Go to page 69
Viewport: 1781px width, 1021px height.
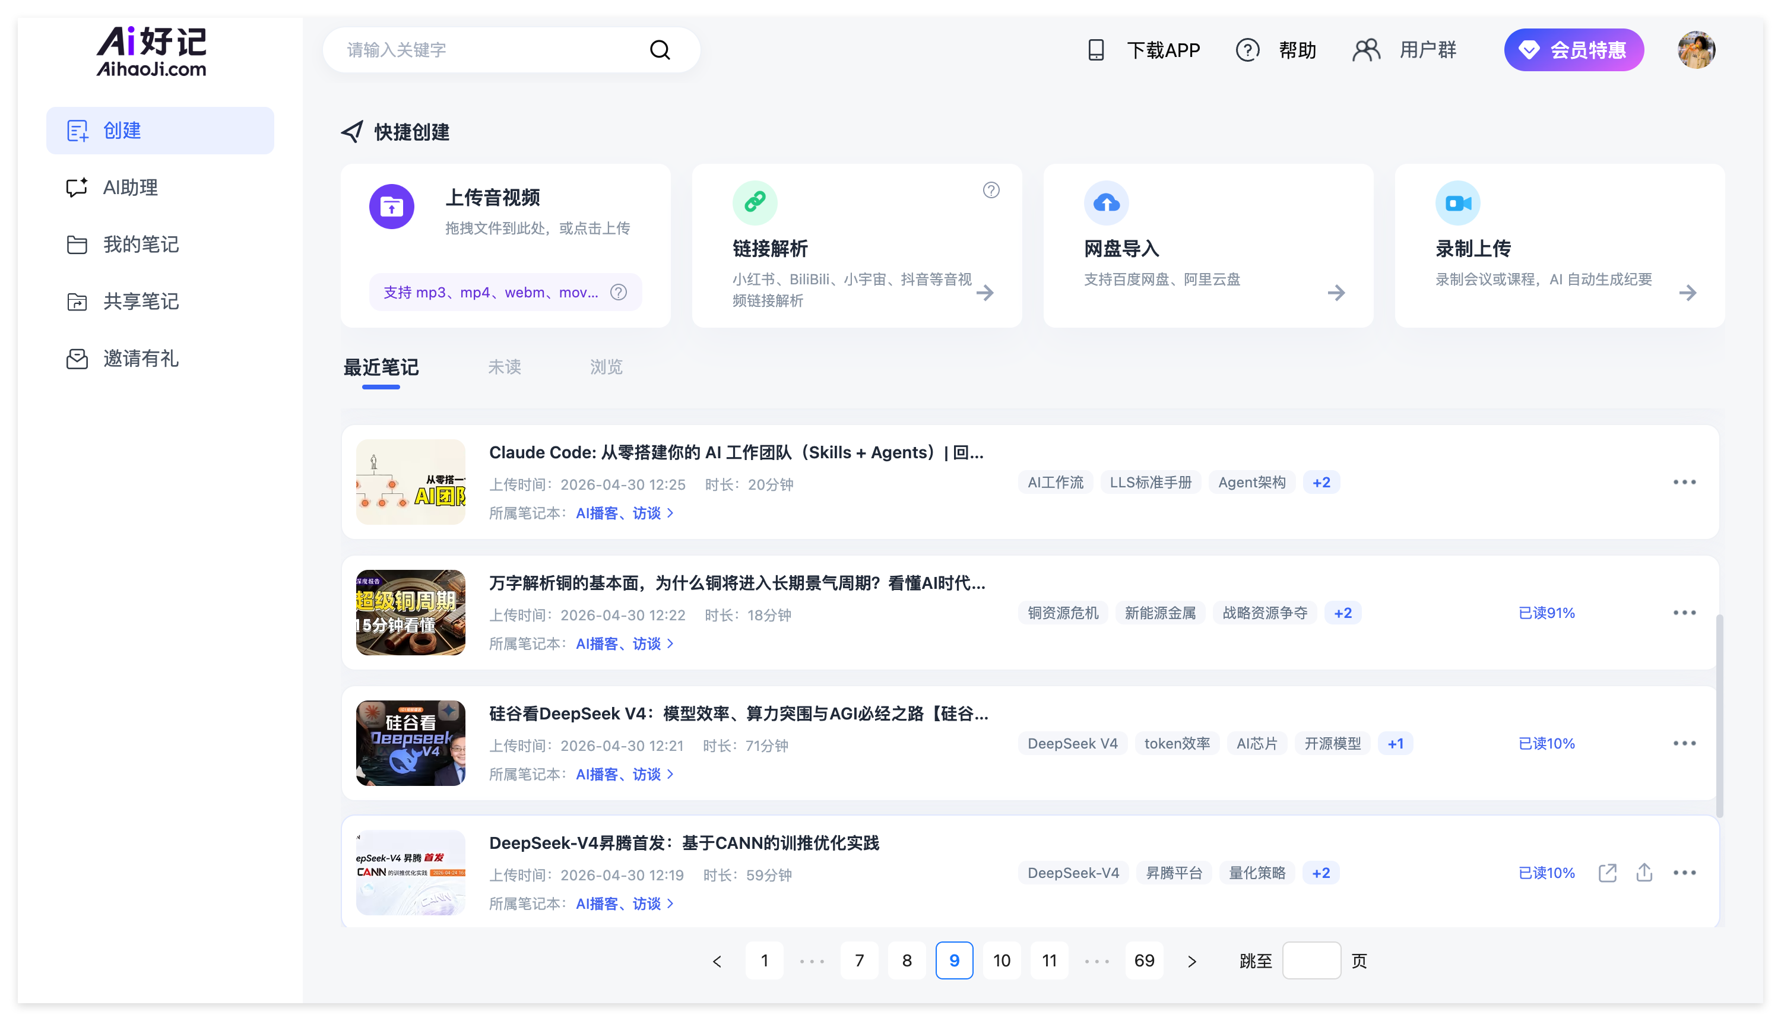(x=1145, y=960)
